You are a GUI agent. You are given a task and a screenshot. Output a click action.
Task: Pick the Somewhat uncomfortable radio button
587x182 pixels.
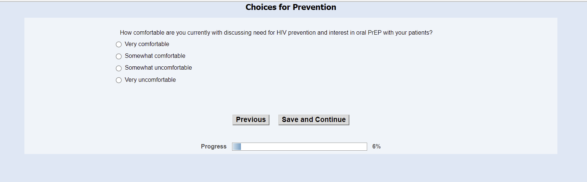click(119, 68)
